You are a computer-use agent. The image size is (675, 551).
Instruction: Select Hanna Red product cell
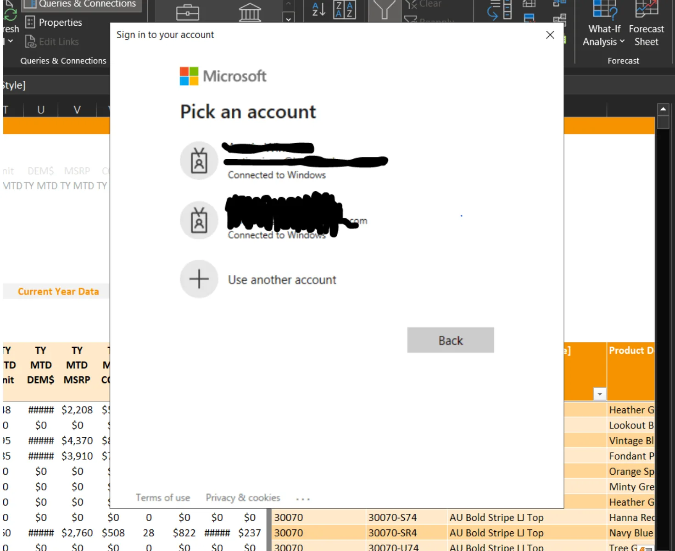click(631, 518)
